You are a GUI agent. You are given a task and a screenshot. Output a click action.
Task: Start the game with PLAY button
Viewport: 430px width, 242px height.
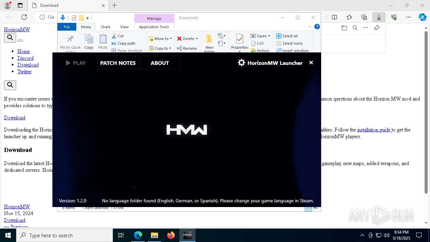click(x=76, y=63)
